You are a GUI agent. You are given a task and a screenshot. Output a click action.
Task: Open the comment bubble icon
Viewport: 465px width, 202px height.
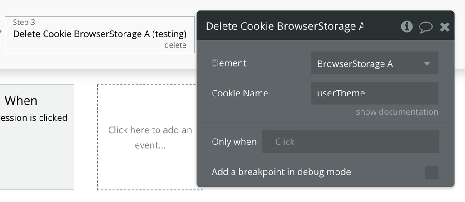pyautogui.click(x=425, y=27)
